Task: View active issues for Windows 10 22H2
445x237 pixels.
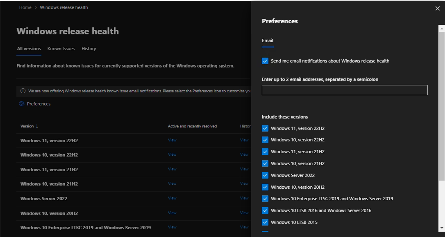Action: point(172,154)
